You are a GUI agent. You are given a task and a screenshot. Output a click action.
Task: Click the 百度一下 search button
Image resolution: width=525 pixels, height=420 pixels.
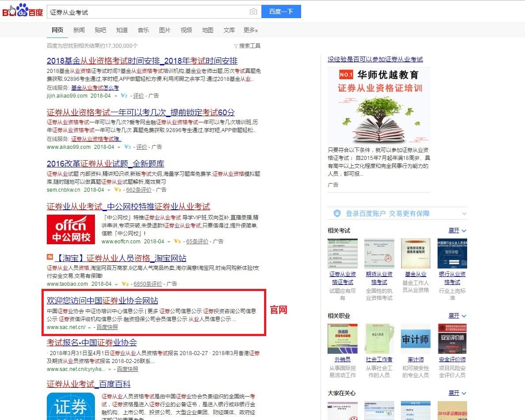point(281,12)
